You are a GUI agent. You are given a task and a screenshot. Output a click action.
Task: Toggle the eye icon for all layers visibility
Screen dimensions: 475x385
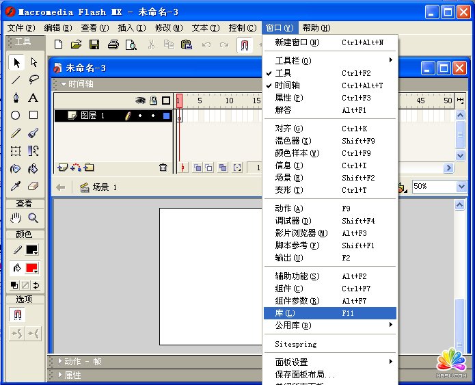tap(140, 101)
